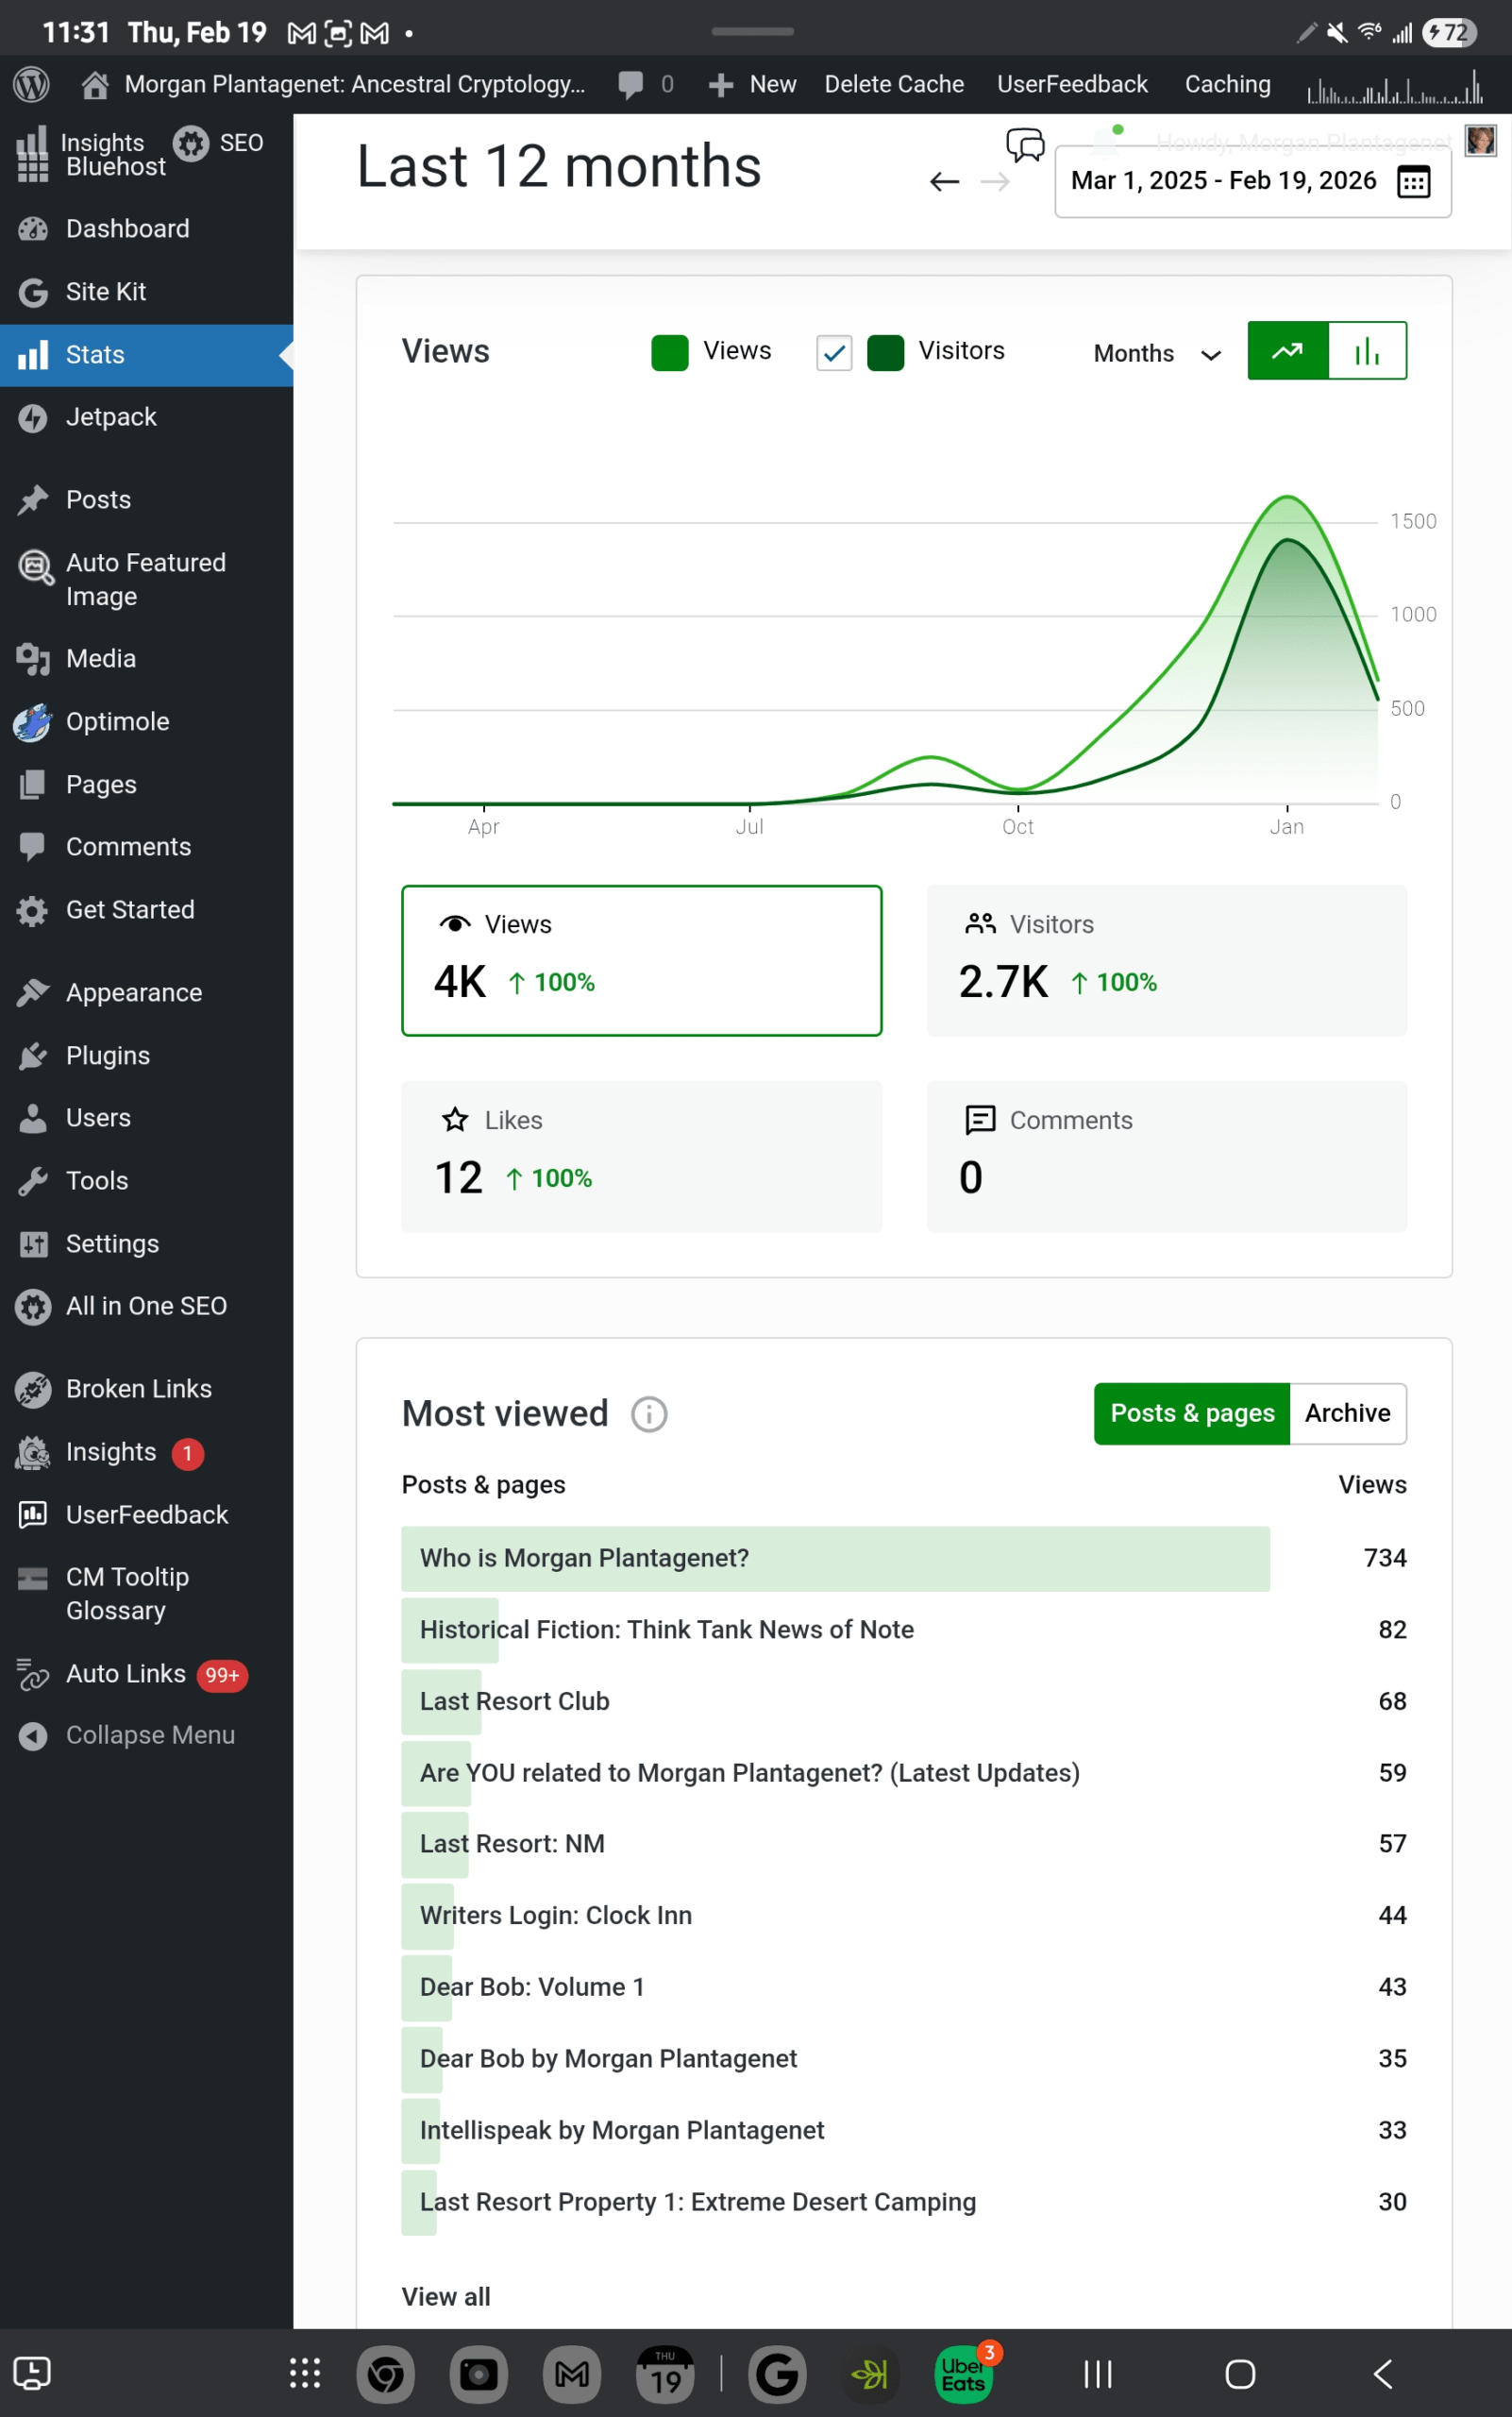
Task: Click Delete Cache in admin bar
Action: pyautogui.click(x=894, y=85)
